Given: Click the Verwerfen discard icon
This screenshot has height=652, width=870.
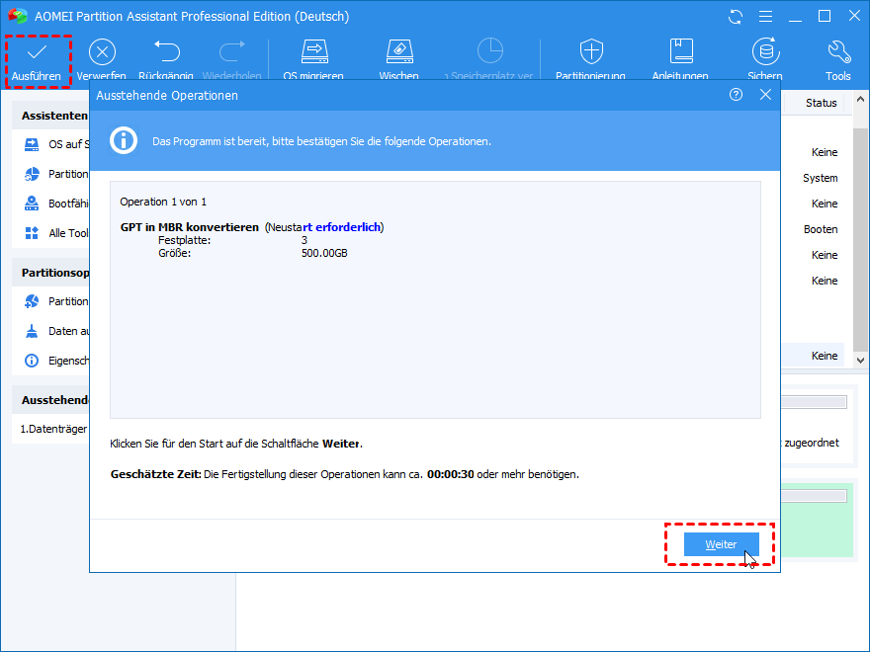Looking at the screenshot, I should coord(102,52).
